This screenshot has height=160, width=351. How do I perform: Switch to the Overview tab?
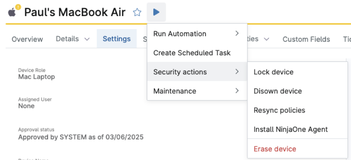pyautogui.click(x=27, y=39)
